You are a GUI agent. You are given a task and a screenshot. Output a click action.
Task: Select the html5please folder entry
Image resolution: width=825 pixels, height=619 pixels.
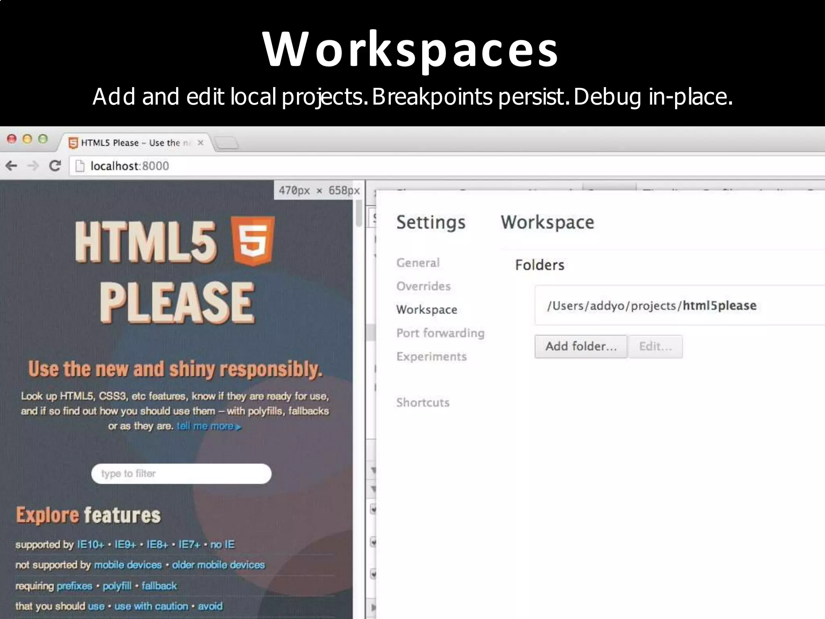(680, 305)
